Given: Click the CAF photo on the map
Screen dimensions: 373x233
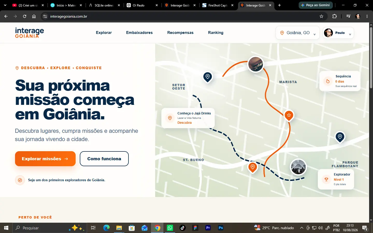Looking at the screenshot, I should (256, 64).
